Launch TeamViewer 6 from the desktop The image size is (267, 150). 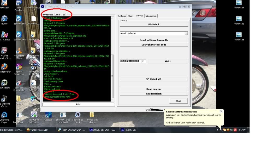pyautogui.click(x=19, y=36)
